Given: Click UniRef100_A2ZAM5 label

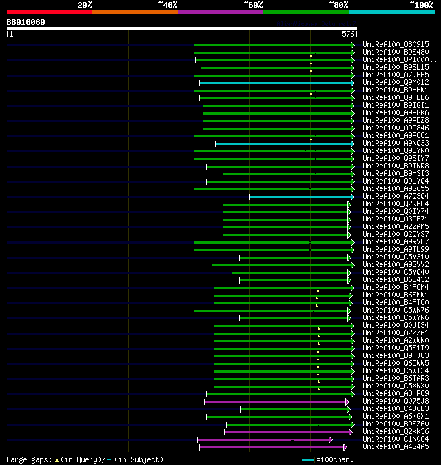Looking at the screenshot, I should click(396, 226).
